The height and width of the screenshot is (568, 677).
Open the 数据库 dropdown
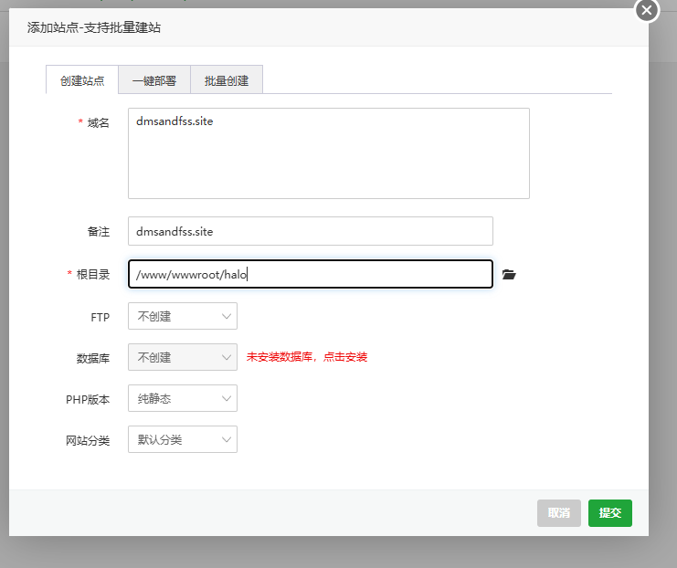183,357
